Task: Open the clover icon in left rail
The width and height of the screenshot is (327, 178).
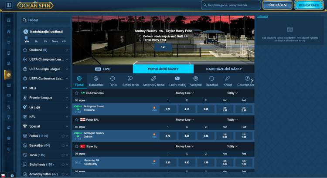Action: pyautogui.click(x=9, y=63)
